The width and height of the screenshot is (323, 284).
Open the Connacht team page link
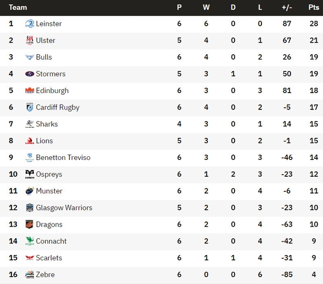click(51, 241)
